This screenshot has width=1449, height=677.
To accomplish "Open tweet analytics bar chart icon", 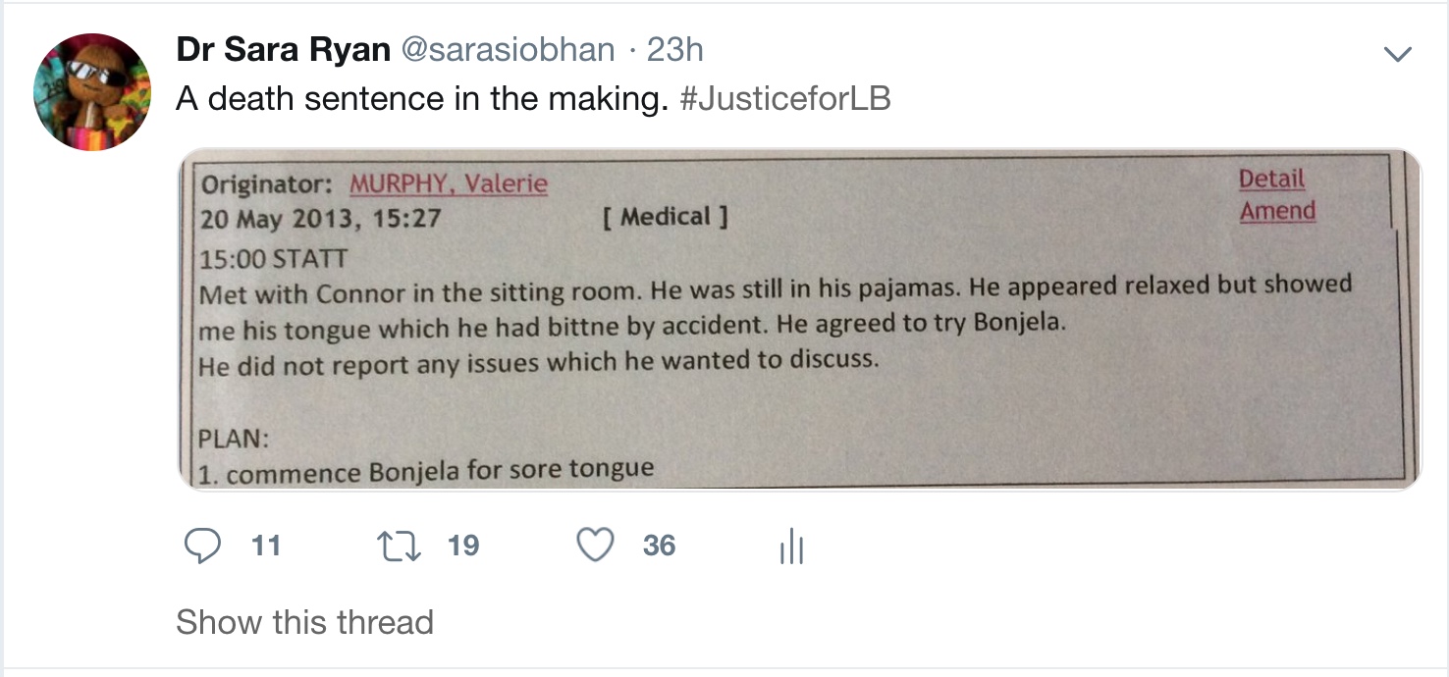I will (x=790, y=547).
